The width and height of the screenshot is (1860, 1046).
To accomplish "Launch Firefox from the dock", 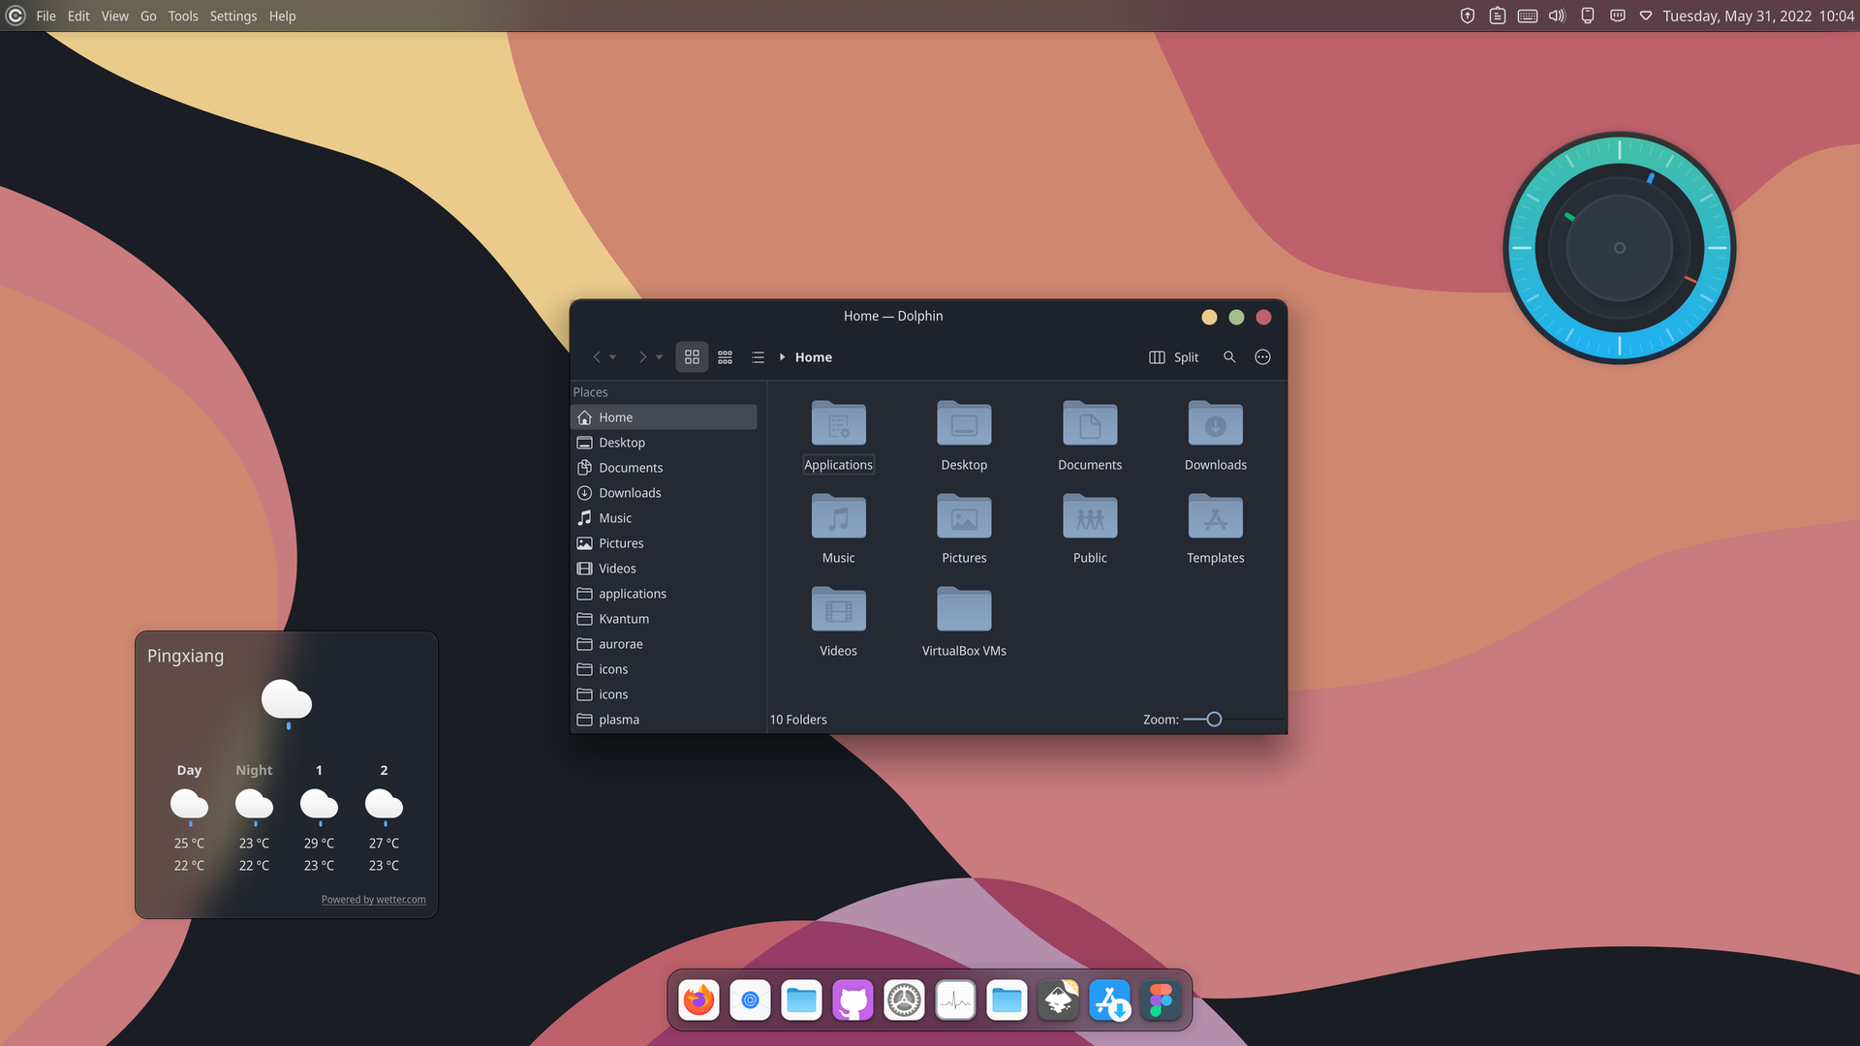I will 698,1000.
